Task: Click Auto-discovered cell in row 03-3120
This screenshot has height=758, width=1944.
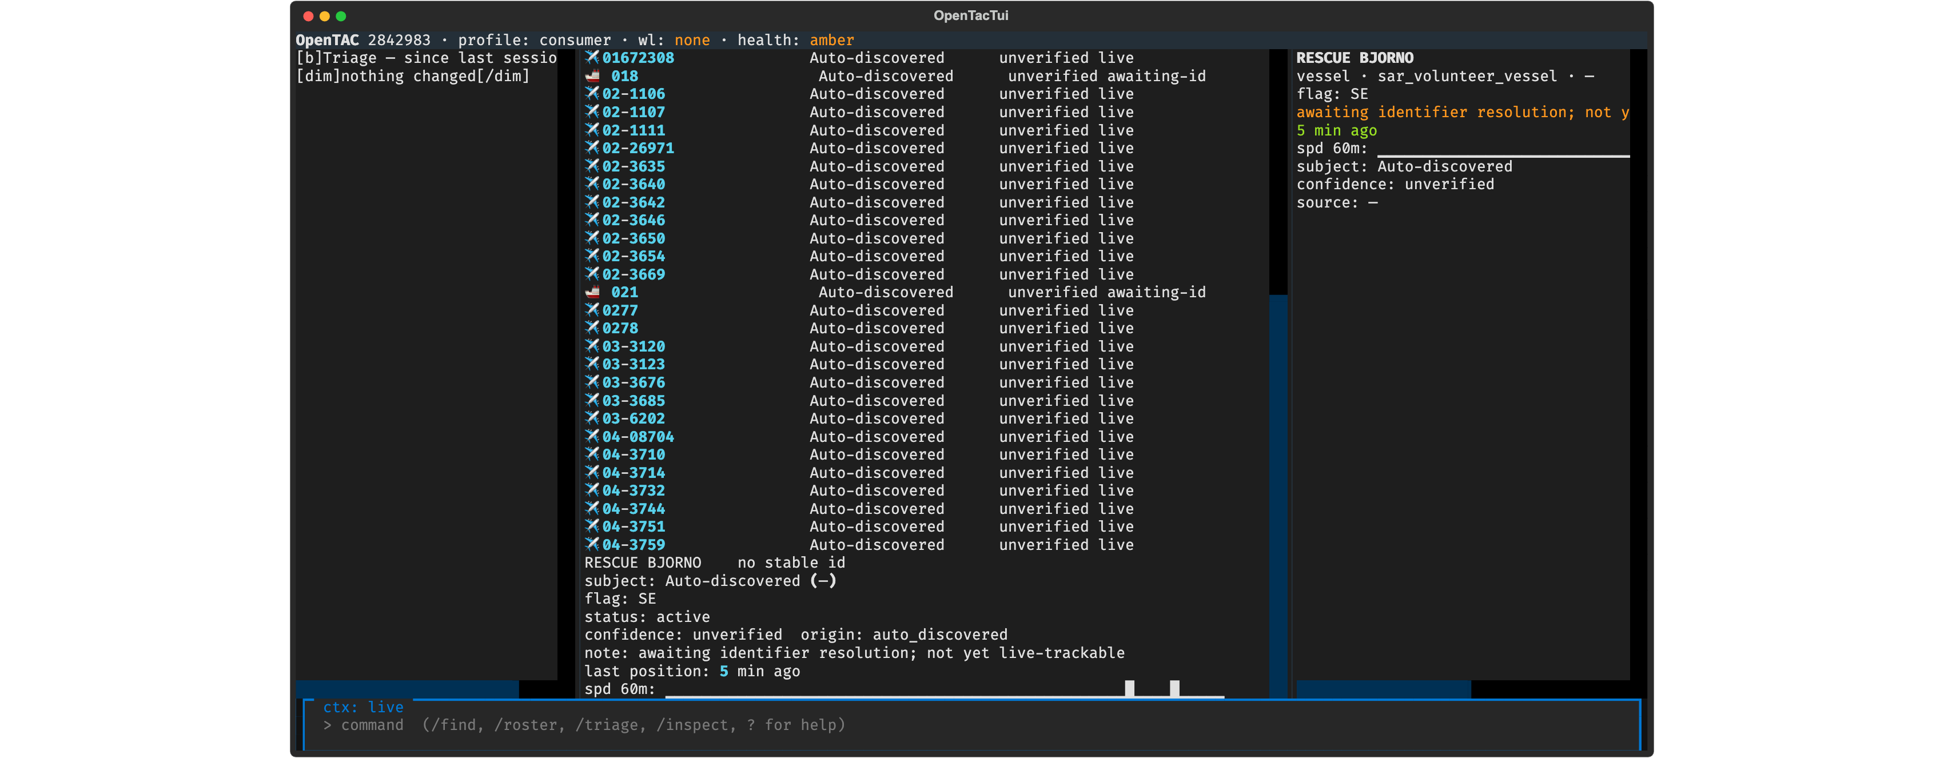Action: tap(876, 347)
